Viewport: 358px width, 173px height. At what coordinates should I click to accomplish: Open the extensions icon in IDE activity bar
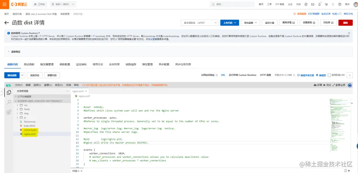[x=9, y=112]
